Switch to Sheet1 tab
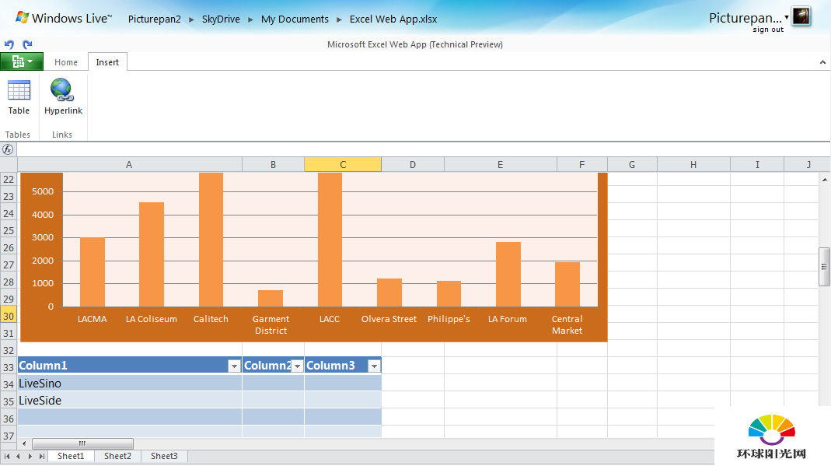The width and height of the screenshot is (831, 466). click(x=71, y=456)
